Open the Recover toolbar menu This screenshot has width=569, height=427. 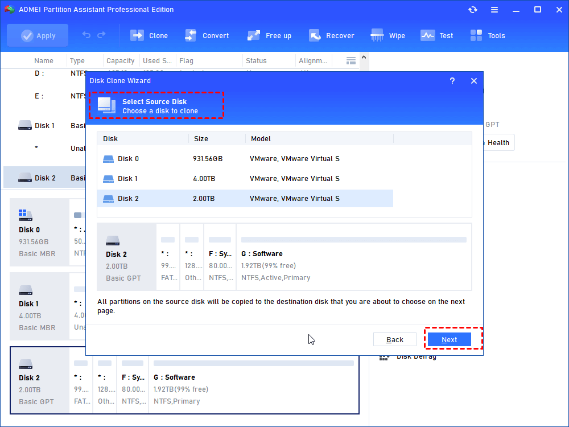tap(331, 35)
